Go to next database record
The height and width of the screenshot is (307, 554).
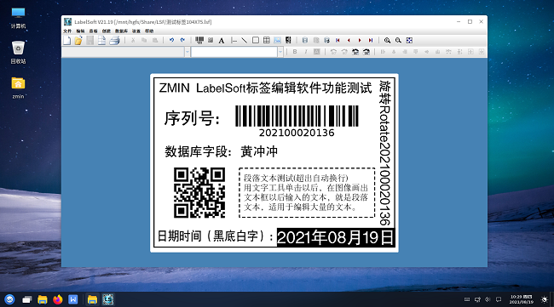[360, 40]
